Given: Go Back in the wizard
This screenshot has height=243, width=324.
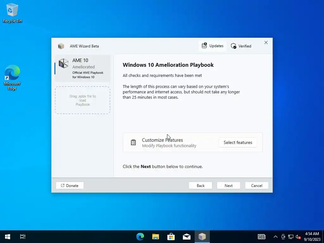Looking at the screenshot, I should point(200,185).
